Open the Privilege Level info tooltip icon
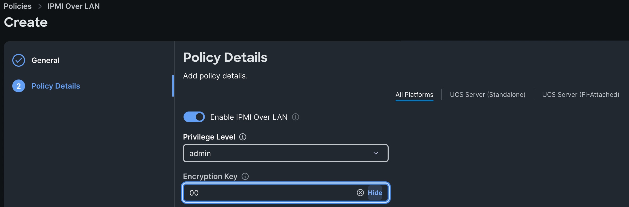 coord(243,137)
